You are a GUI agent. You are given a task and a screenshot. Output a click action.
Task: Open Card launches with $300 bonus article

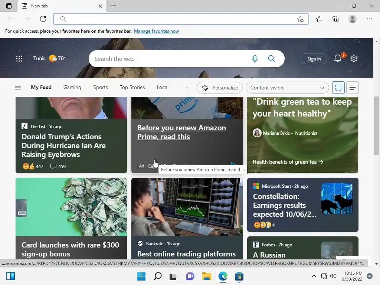coord(70,249)
